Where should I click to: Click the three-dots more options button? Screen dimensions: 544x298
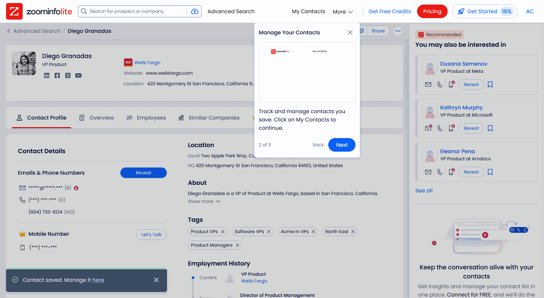coord(398,31)
